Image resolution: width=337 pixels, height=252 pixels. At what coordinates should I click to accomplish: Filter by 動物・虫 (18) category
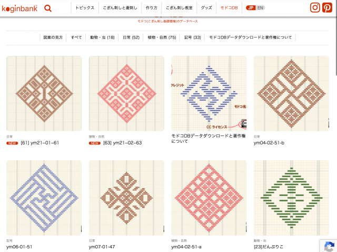(102, 37)
